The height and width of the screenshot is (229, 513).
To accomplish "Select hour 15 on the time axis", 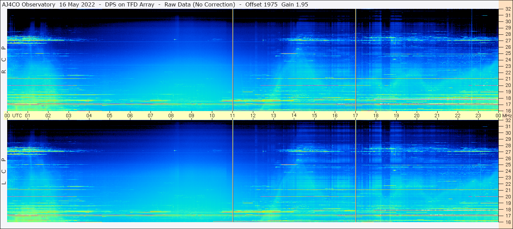I will (x=314, y=116).
